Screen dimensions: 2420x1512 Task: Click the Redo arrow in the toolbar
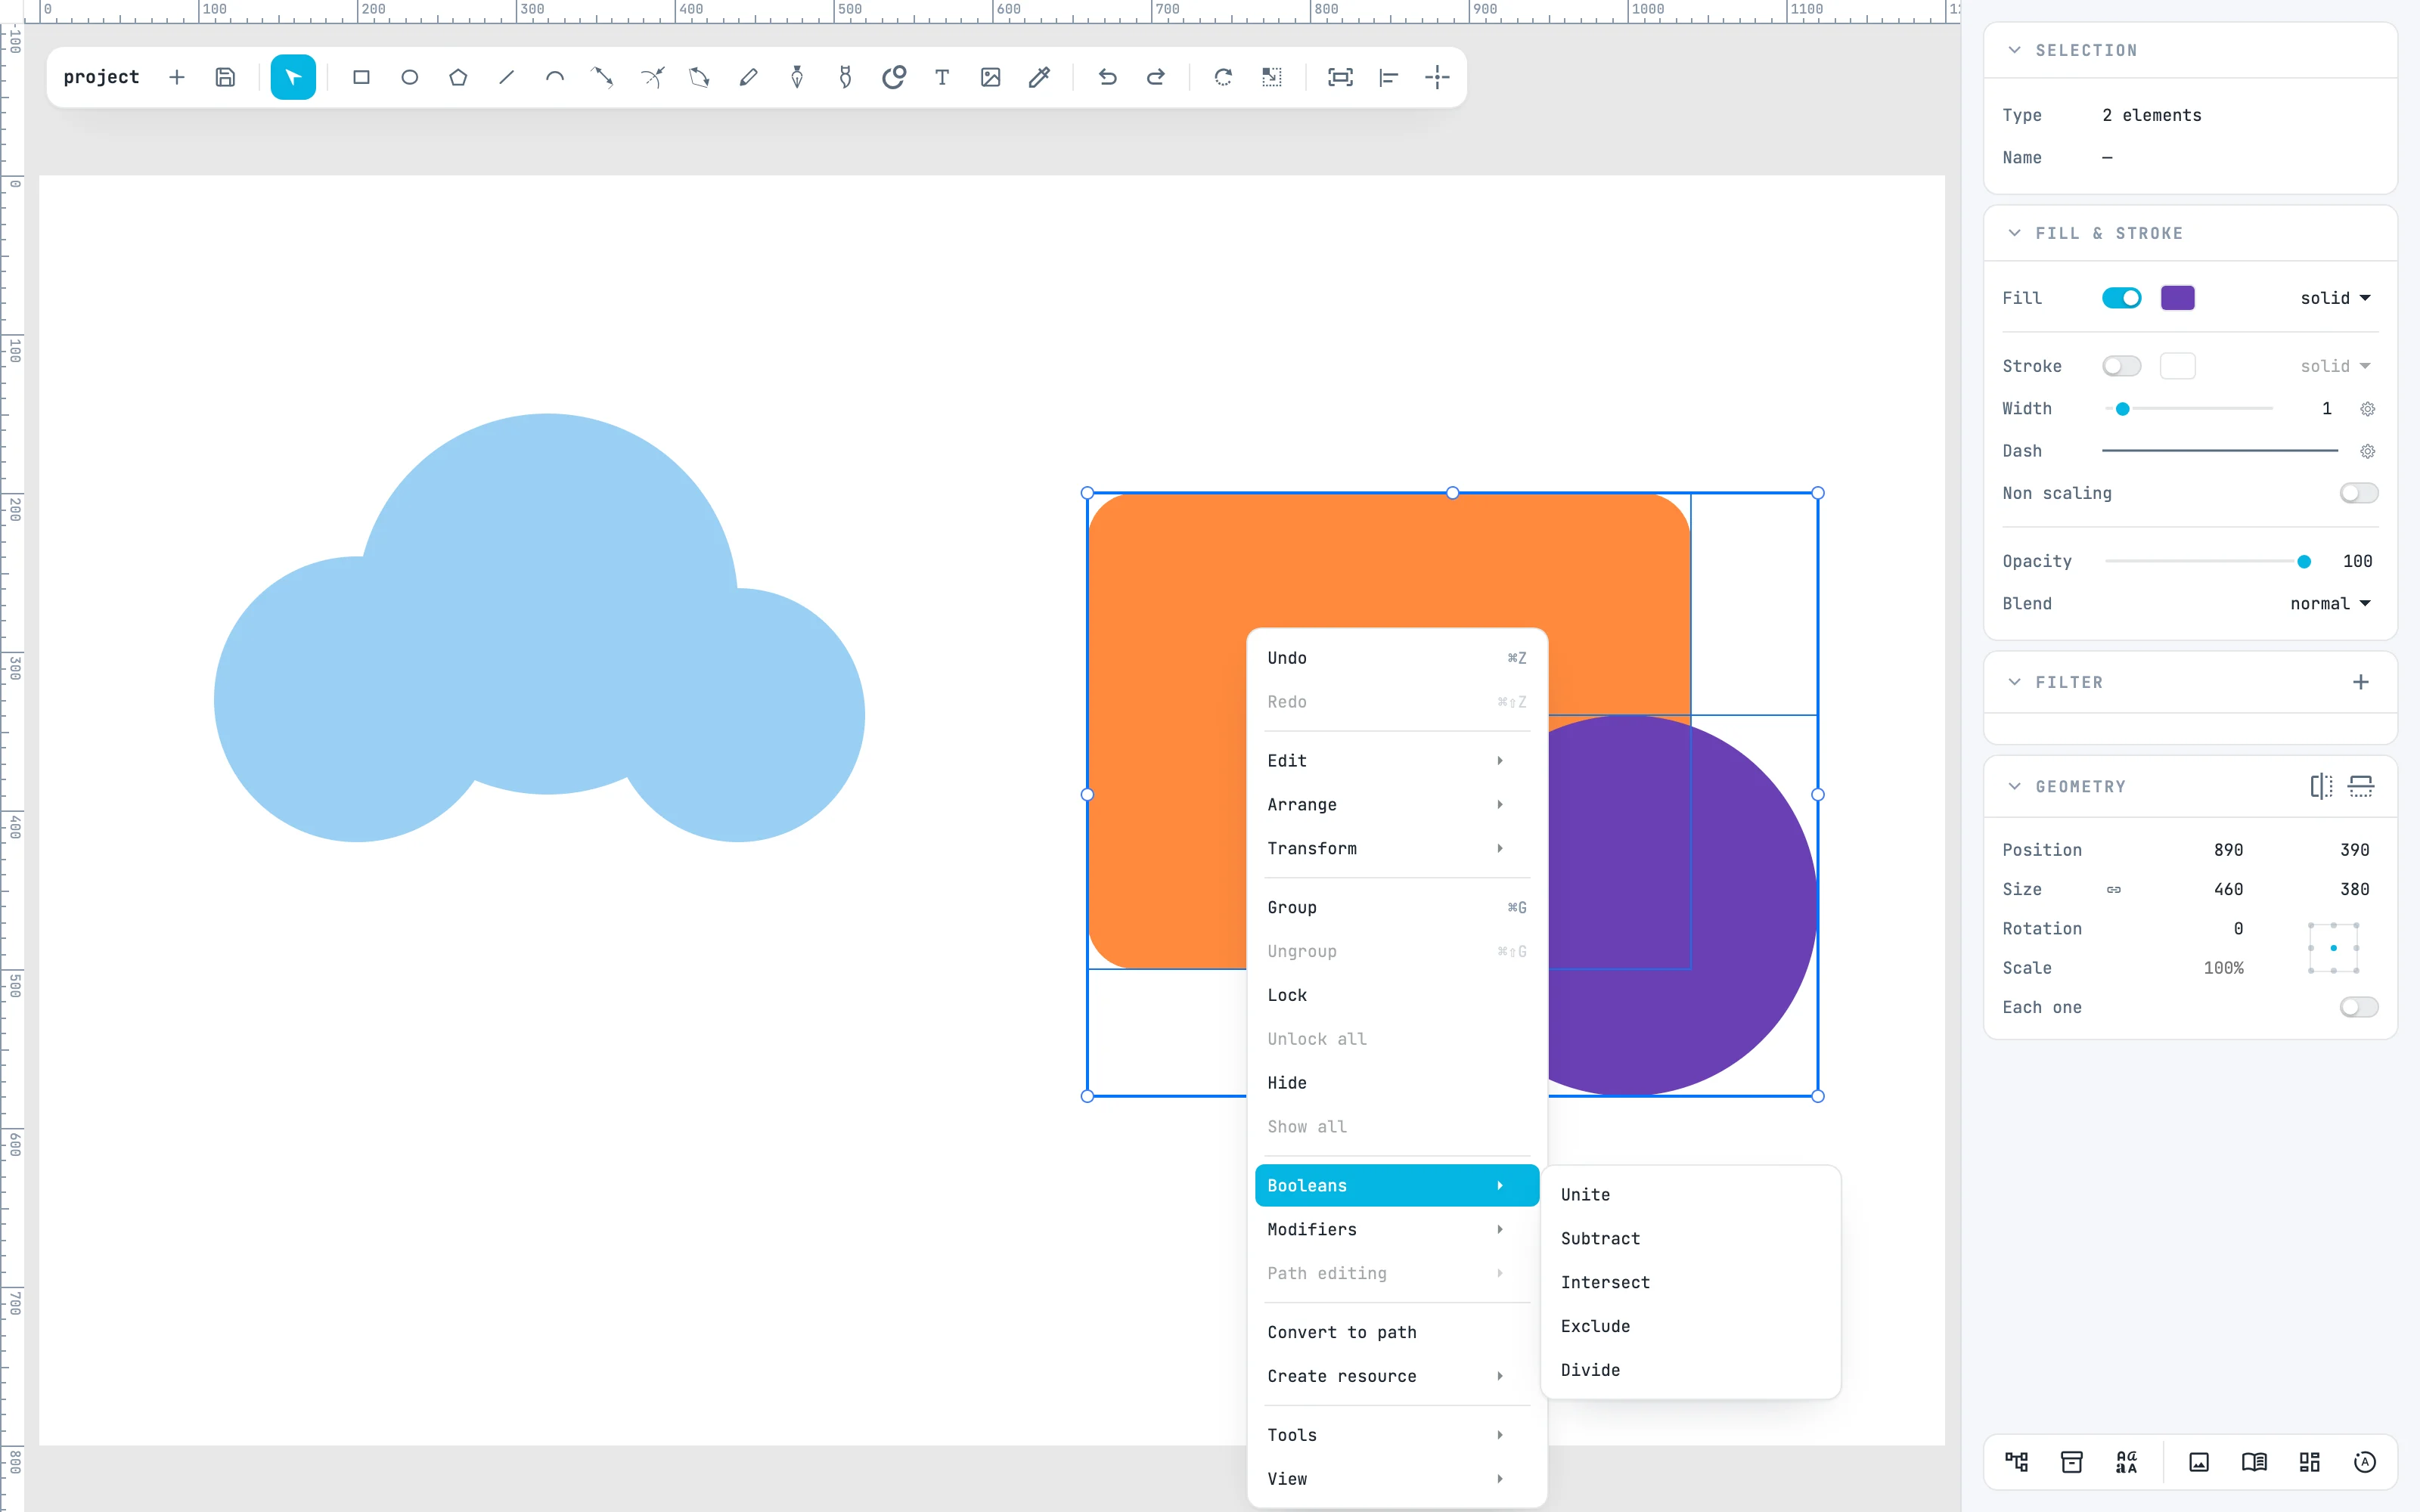coord(1155,77)
